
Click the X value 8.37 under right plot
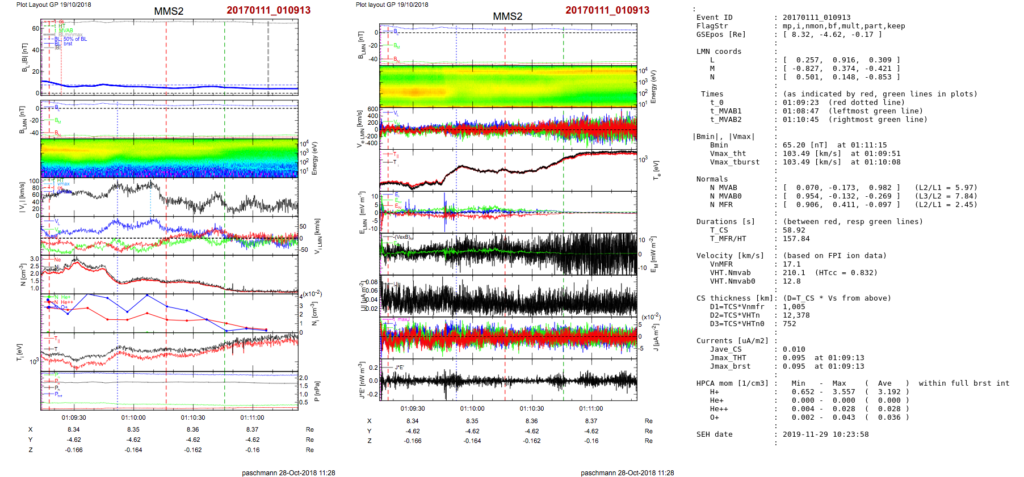(x=591, y=421)
